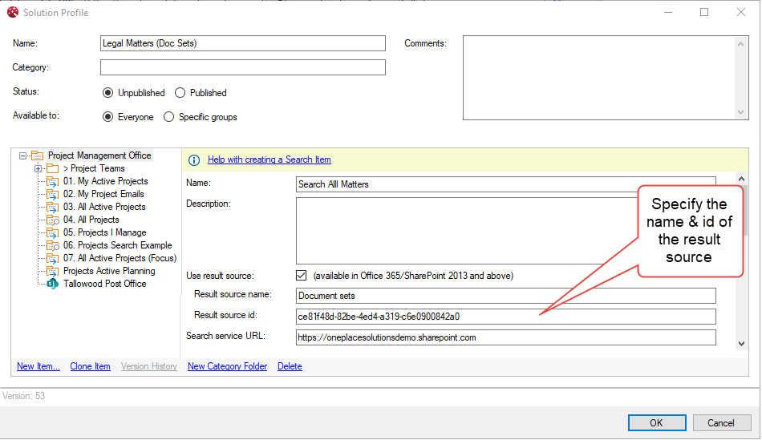Click the New Category Folder link

point(227,366)
